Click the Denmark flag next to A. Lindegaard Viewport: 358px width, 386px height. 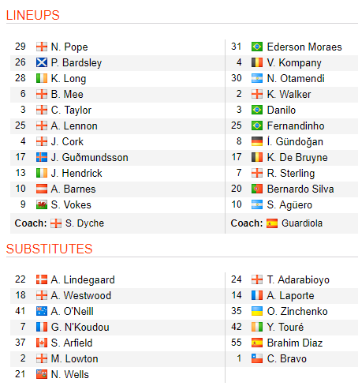click(42, 279)
